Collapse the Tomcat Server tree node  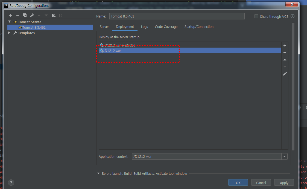point(9,22)
